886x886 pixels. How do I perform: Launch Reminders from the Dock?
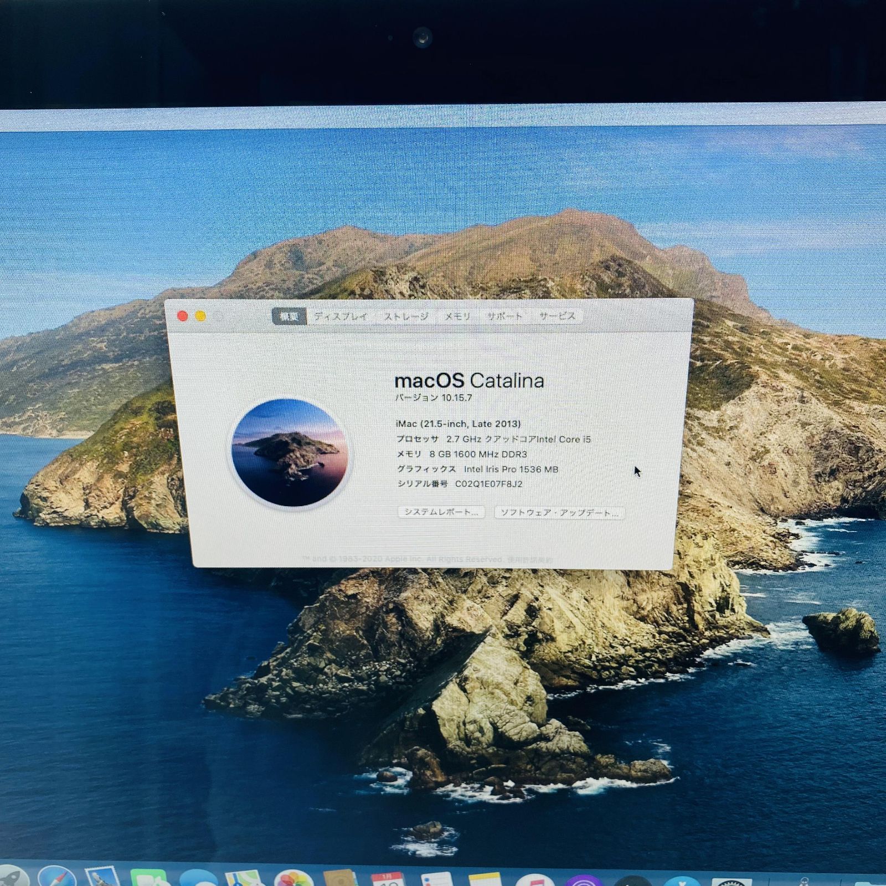436,880
